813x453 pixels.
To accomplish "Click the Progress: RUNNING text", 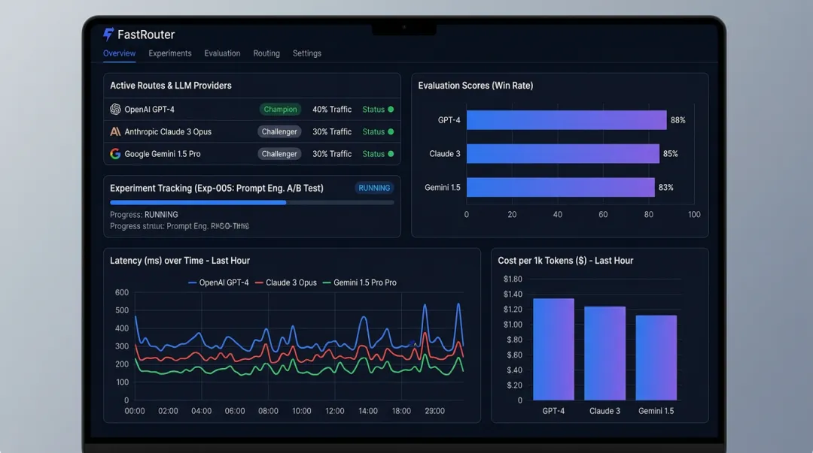I will (144, 214).
